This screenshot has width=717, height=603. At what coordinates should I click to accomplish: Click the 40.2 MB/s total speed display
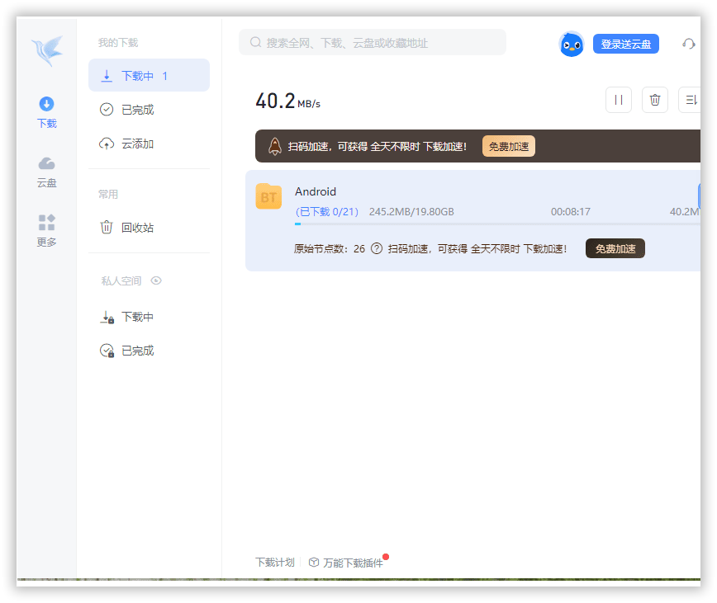[x=287, y=101]
